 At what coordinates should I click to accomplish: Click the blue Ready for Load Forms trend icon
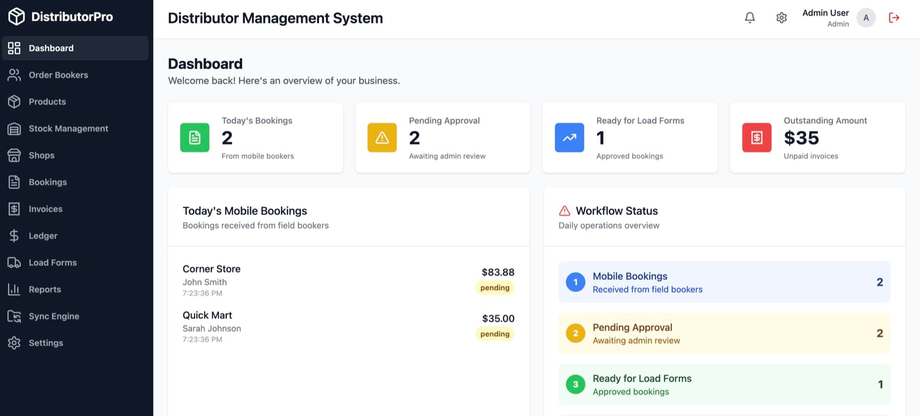(569, 137)
